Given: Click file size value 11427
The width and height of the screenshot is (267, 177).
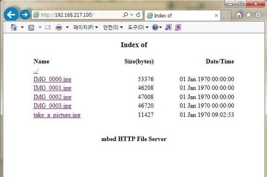Looking at the screenshot, I should coord(146,115).
